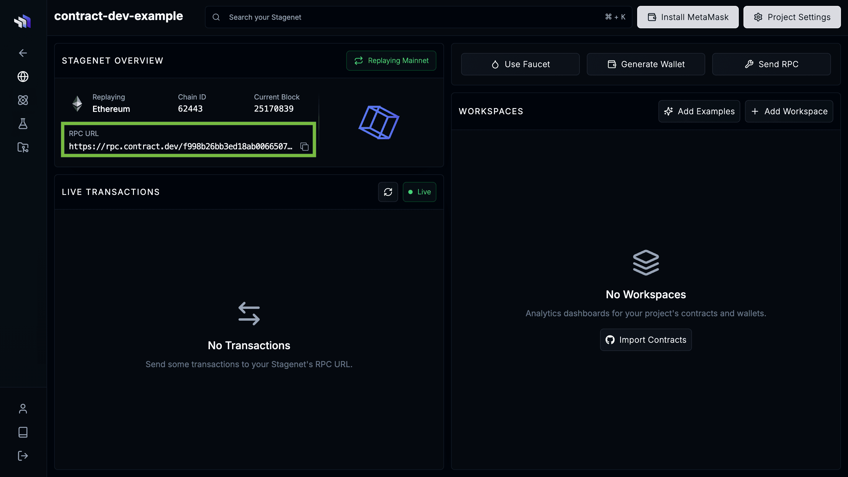Open Project Settings
Image resolution: width=848 pixels, height=477 pixels.
point(792,17)
